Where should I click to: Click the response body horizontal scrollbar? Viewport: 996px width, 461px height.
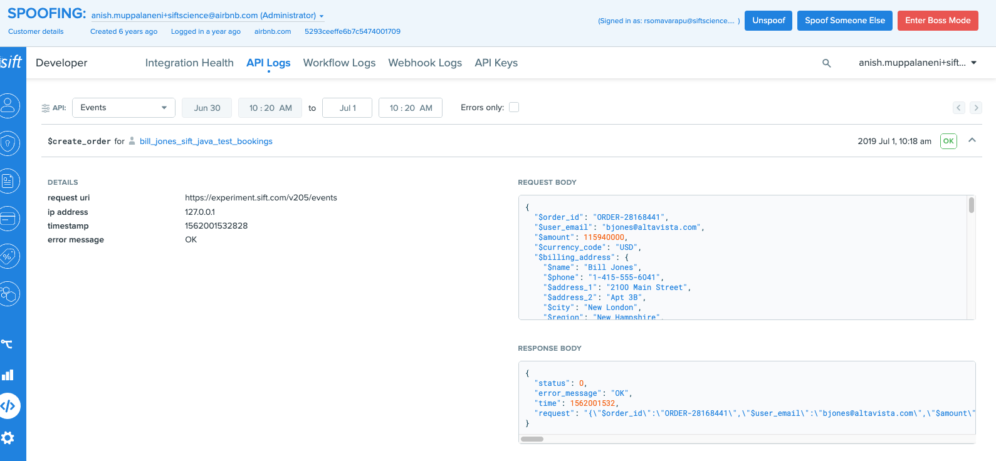tap(532, 439)
